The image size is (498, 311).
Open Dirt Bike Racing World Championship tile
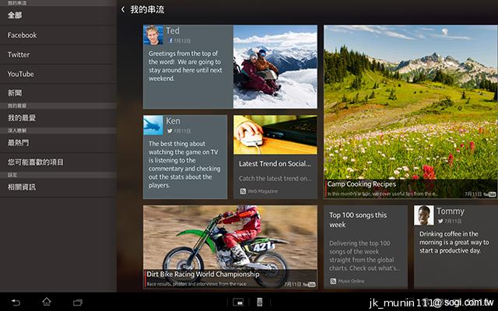(x=230, y=246)
